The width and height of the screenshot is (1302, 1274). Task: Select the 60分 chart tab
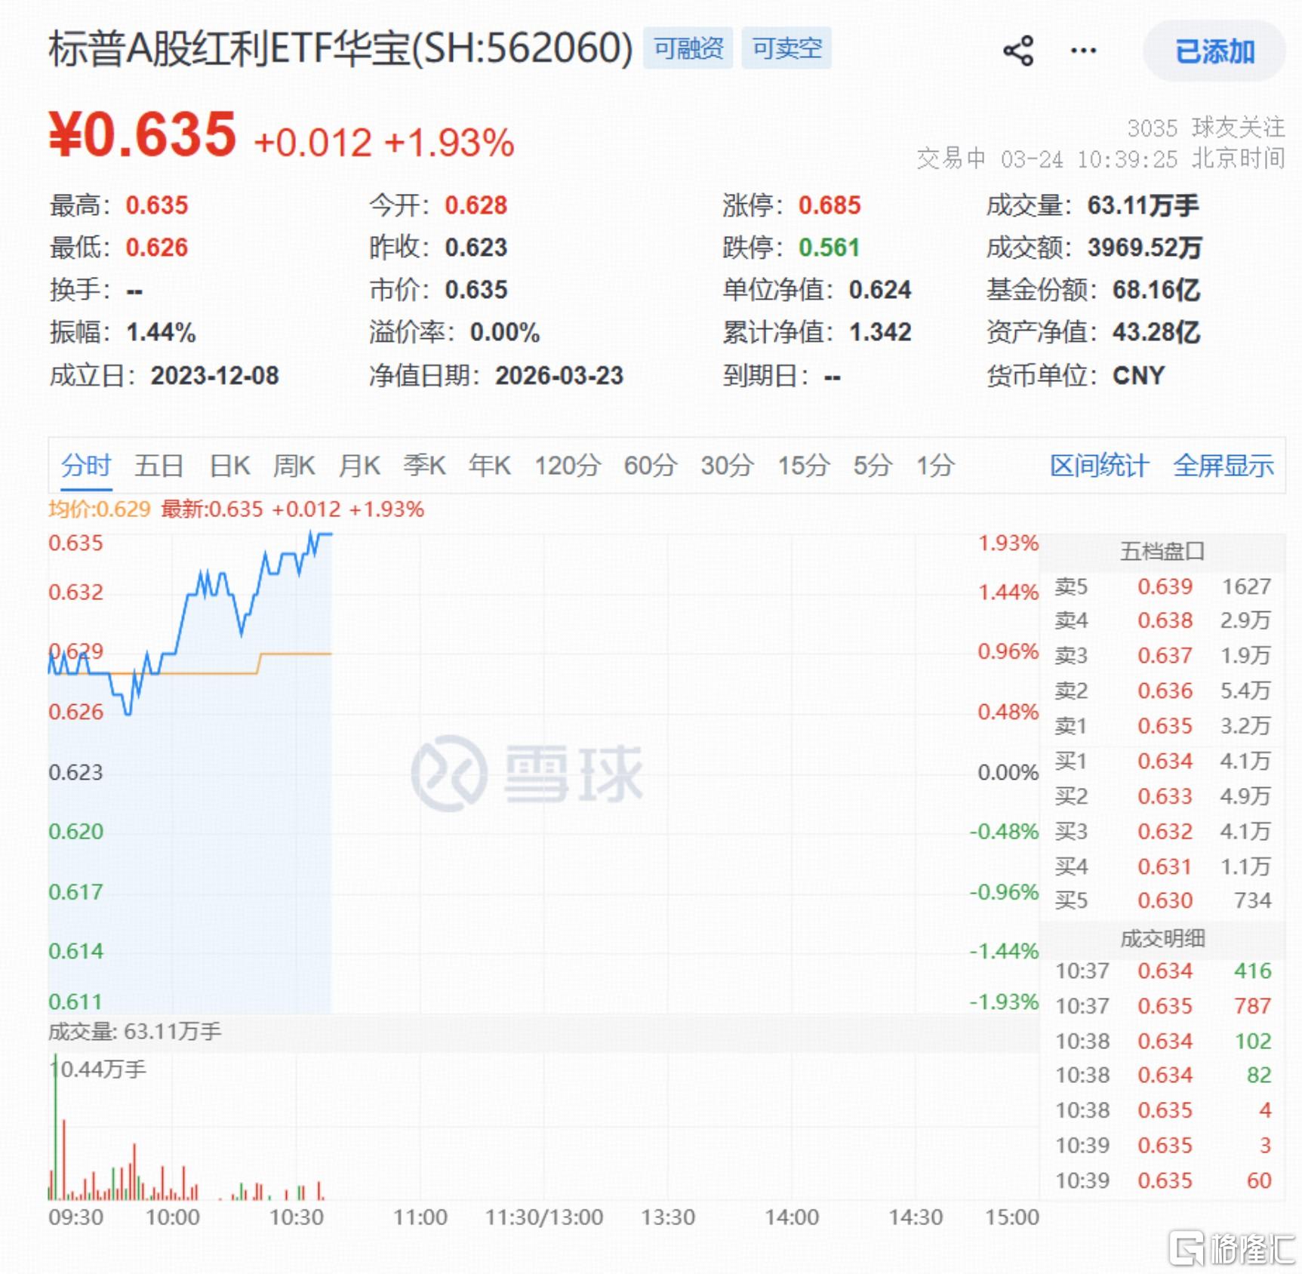pyautogui.click(x=651, y=466)
